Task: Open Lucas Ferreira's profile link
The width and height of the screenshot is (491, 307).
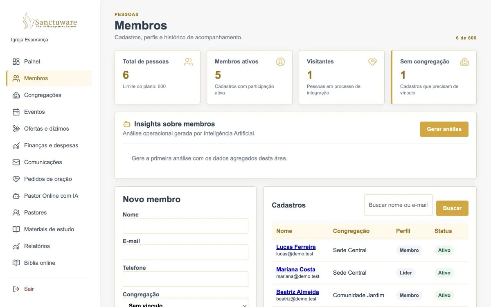Action: click(x=296, y=247)
